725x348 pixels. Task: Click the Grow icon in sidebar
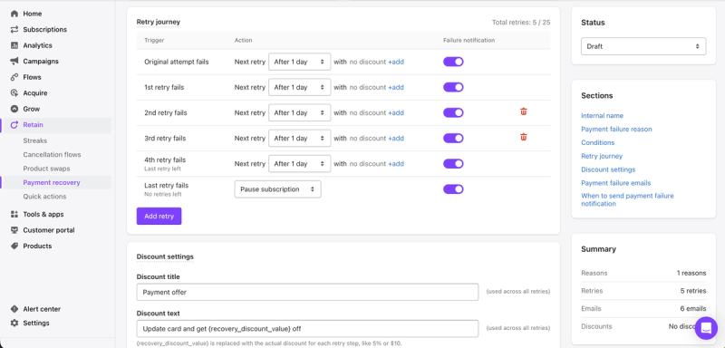tap(14, 109)
